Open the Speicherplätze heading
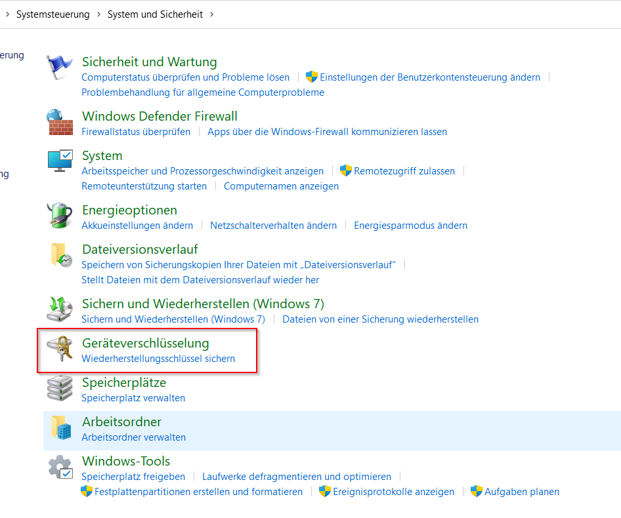Image resolution: width=621 pixels, height=518 pixels. click(x=124, y=382)
